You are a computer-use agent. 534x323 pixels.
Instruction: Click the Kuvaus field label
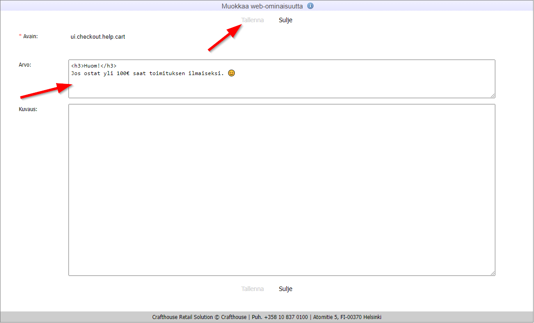pyautogui.click(x=28, y=109)
